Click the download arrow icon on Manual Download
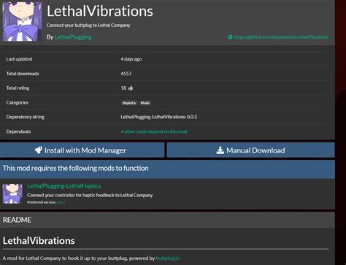Image resolution: width=346 pixels, height=265 pixels. (220, 150)
